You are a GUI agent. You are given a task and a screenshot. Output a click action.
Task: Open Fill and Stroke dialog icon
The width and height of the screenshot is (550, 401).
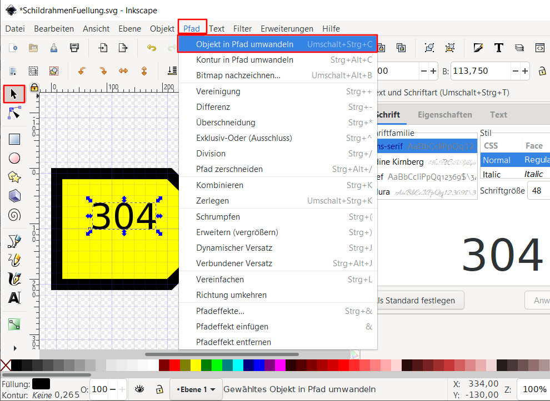click(478, 48)
